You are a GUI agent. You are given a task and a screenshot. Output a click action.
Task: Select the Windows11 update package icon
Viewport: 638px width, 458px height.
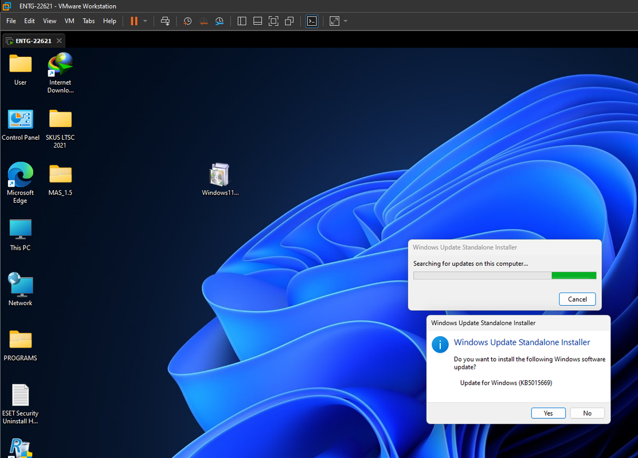coord(220,179)
